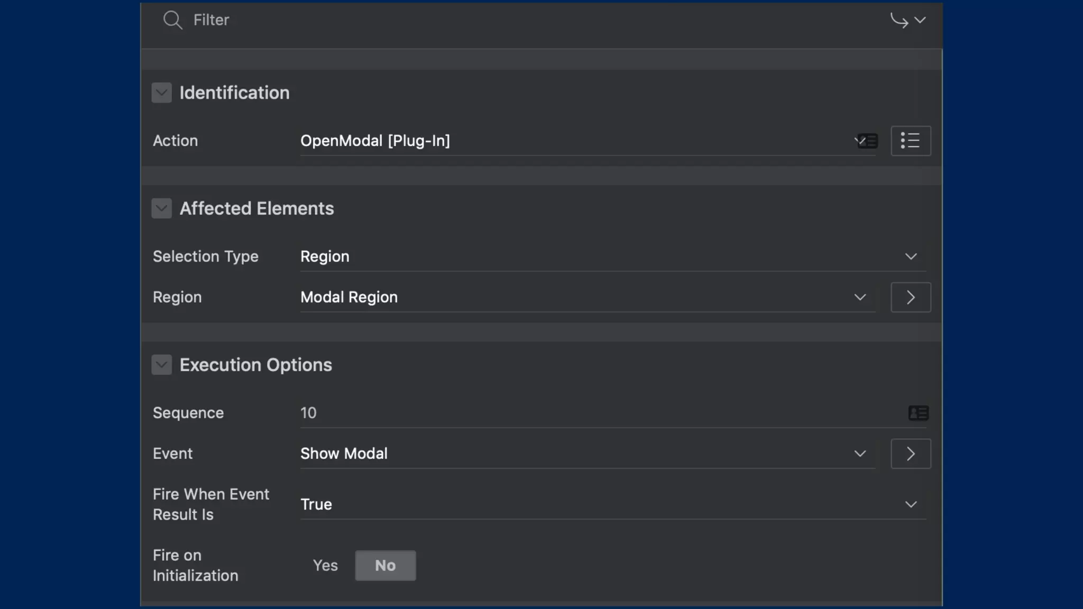Open the Event dropdown showing Show Modal
The height and width of the screenshot is (609, 1083).
[587, 454]
